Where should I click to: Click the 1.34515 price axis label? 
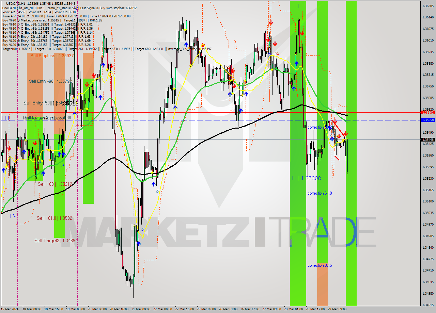tap(428, 305)
